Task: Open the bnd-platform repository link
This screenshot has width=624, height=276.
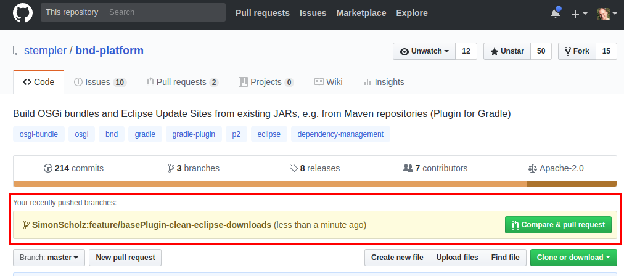Action: tap(109, 51)
